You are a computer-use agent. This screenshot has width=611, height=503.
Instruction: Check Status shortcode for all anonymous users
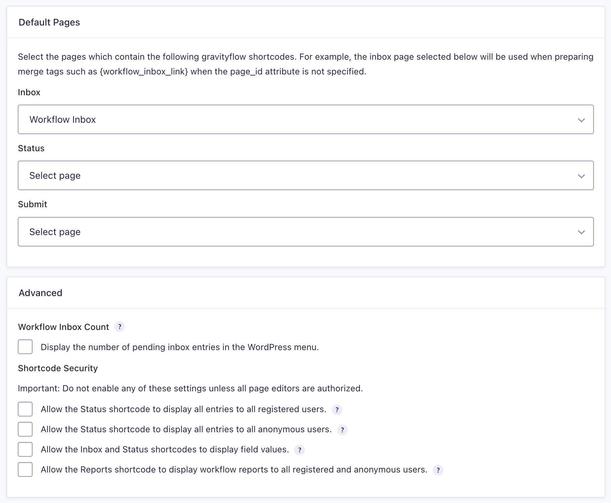[25, 429]
